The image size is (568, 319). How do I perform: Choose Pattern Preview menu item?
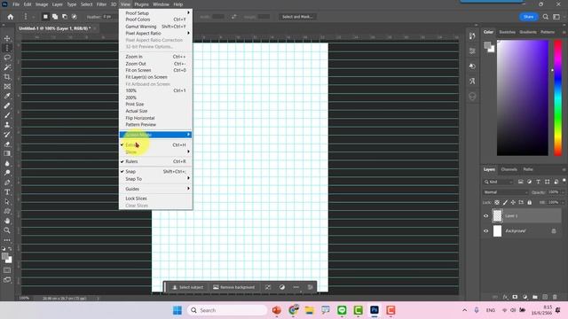pos(155,124)
